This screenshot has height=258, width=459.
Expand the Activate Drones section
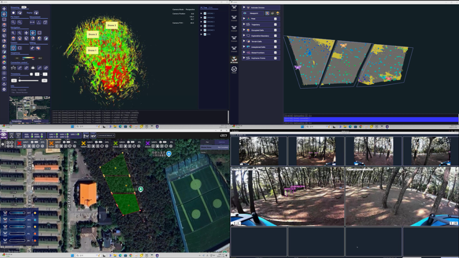(244, 8)
